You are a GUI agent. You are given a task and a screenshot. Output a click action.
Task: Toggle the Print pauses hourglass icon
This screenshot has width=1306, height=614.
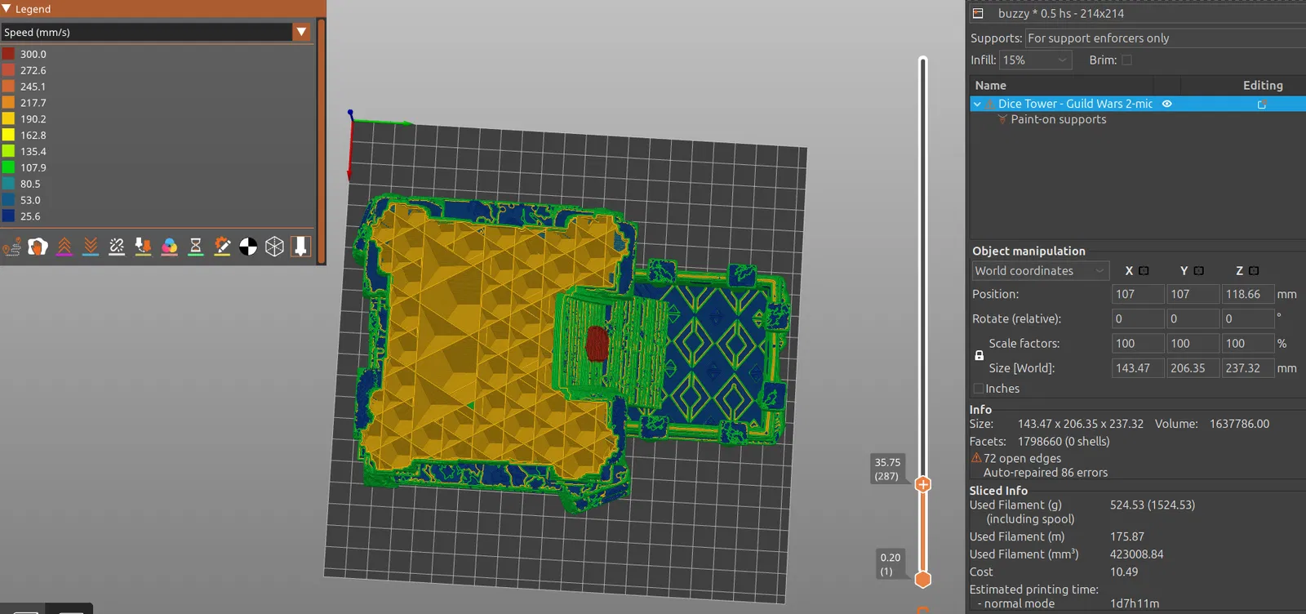196,247
